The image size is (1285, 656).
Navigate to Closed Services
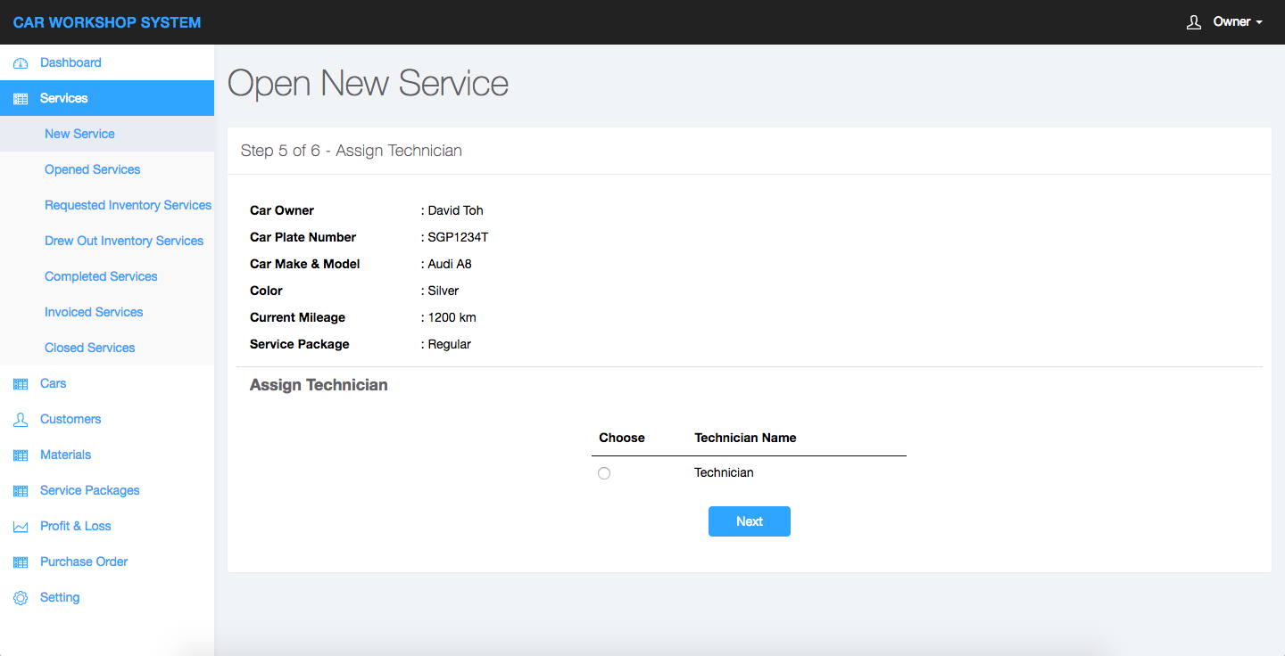tap(89, 348)
